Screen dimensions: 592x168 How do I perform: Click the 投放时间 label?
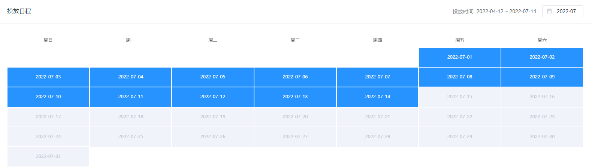pyautogui.click(x=463, y=12)
